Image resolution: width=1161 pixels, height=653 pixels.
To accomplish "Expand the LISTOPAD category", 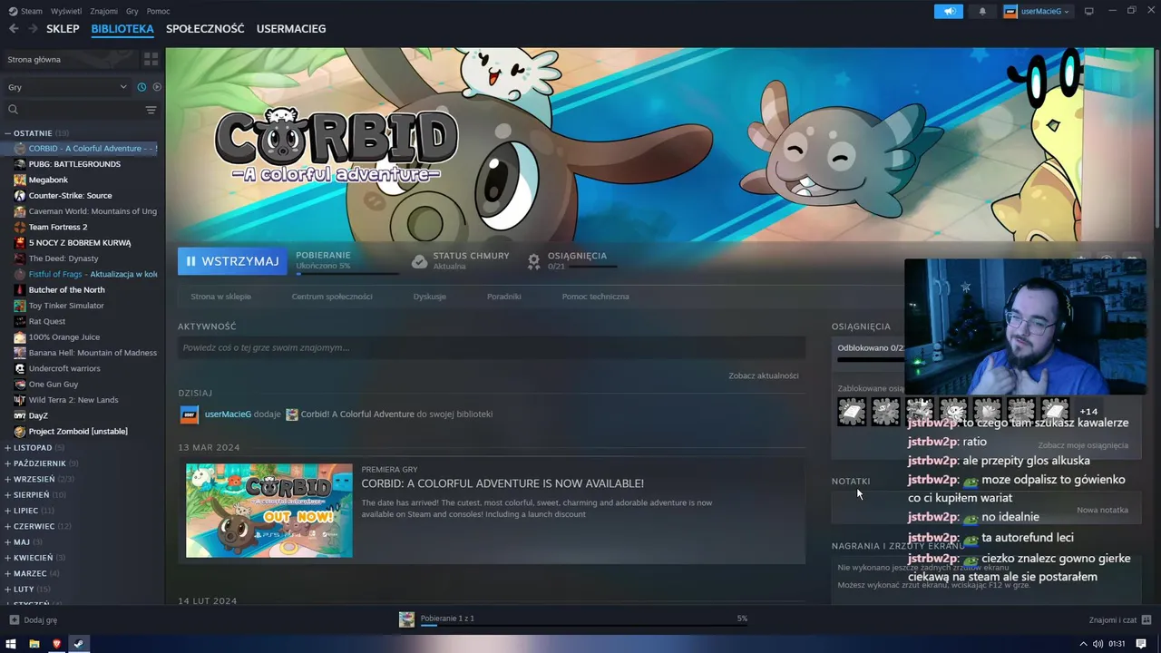I will (x=7, y=448).
